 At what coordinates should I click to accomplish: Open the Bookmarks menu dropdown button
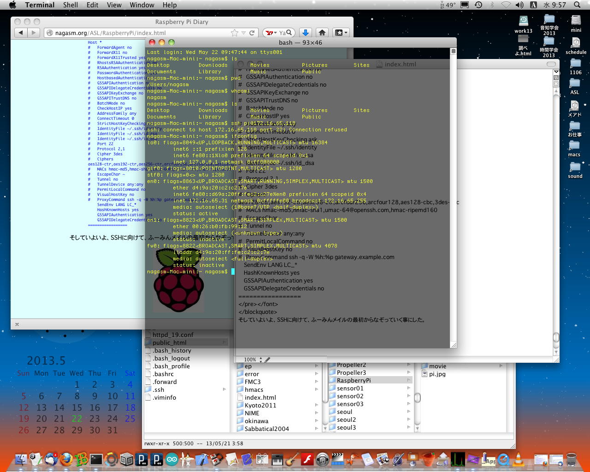(x=341, y=33)
